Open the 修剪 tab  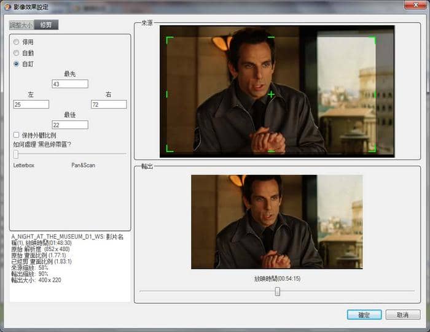coord(45,25)
